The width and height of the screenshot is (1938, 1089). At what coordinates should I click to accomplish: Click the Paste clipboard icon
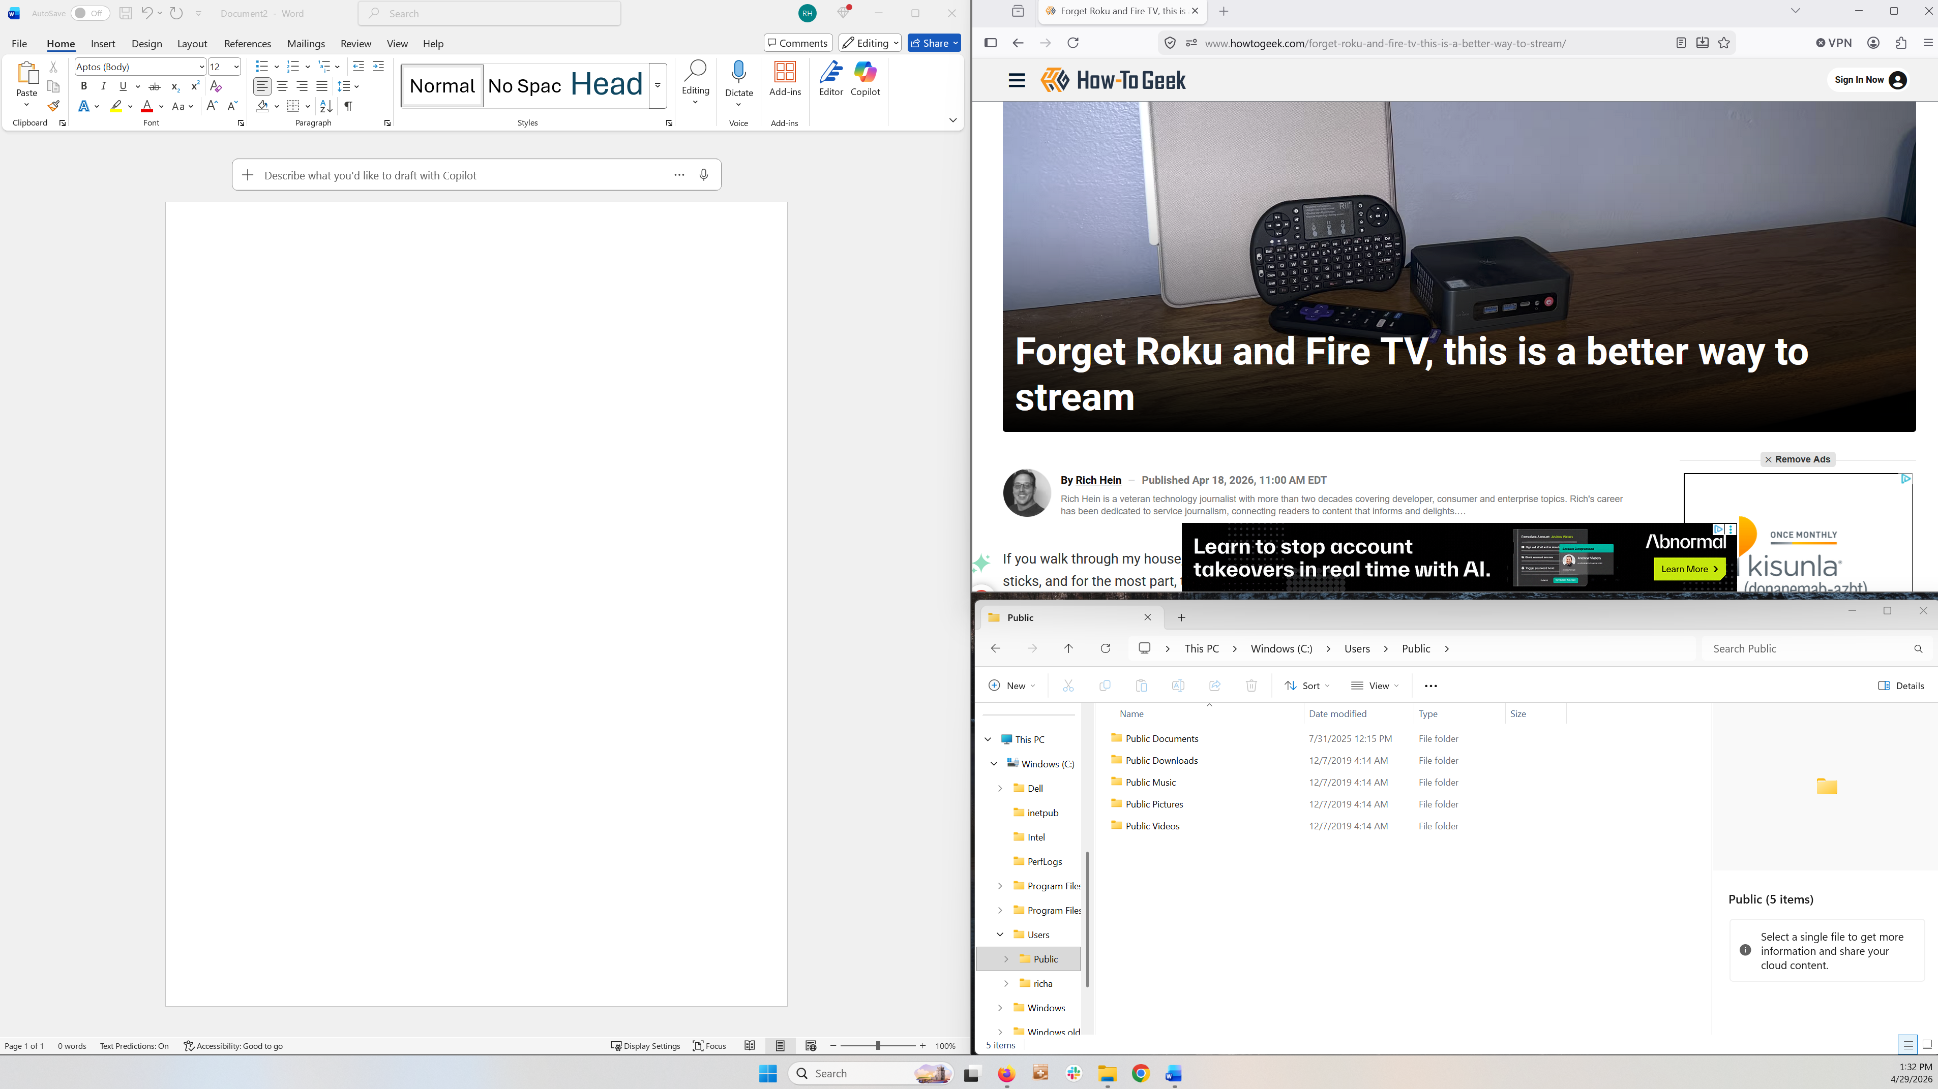click(27, 72)
